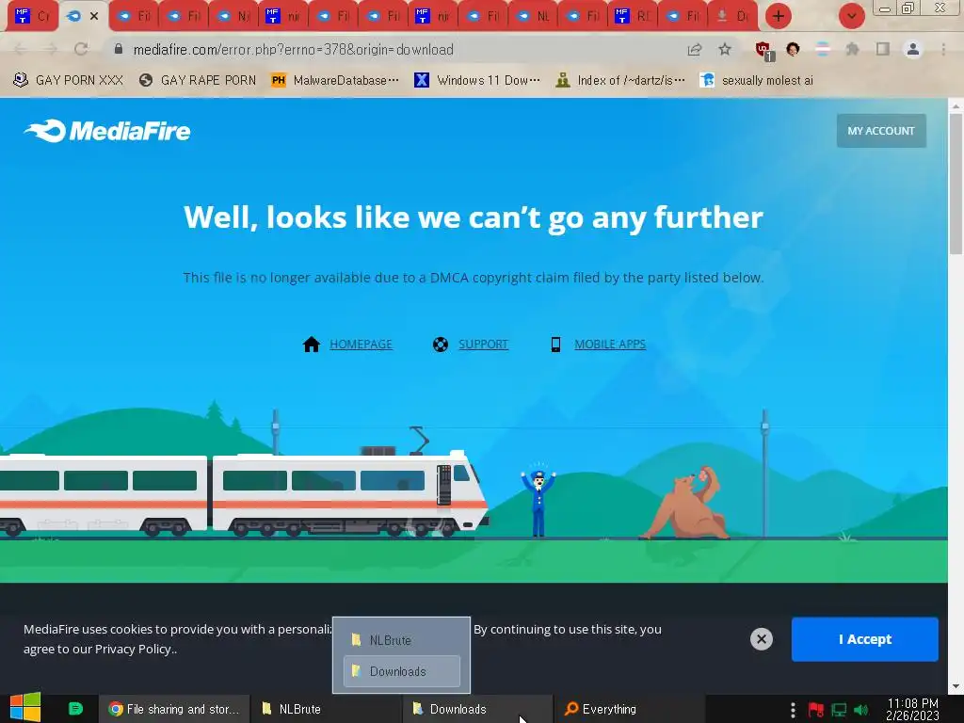Click the browser forward arrow
Image resolution: width=964 pixels, height=723 pixels.
tap(51, 49)
